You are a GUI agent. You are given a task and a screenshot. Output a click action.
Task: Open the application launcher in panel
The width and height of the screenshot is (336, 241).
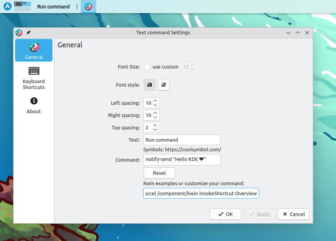coord(7,7)
